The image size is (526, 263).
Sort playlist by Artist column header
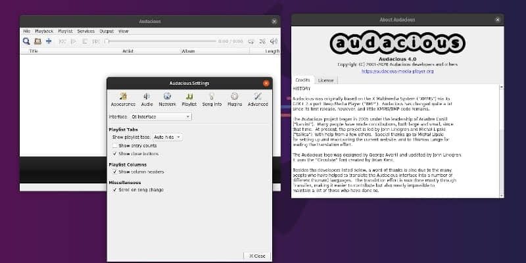click(128, 51)
